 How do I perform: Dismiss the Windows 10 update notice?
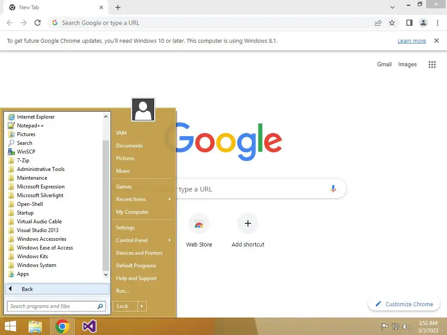pos(436,41)
